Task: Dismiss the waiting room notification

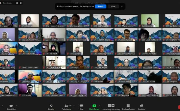Action: pos(122,6)
